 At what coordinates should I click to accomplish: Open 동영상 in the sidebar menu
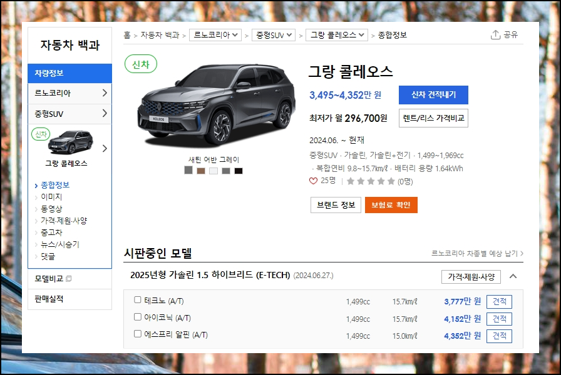click(x=51, y=209)
